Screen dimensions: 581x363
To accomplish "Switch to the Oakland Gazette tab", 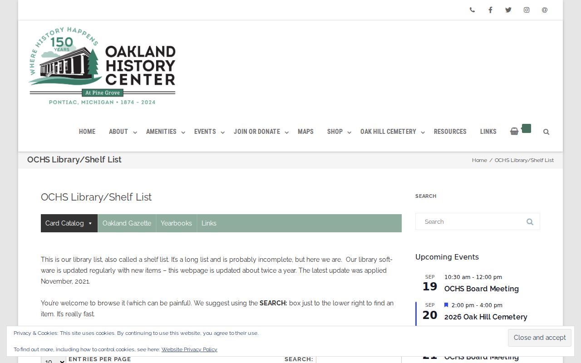I will pyautogui.click(x=127, y=223).
